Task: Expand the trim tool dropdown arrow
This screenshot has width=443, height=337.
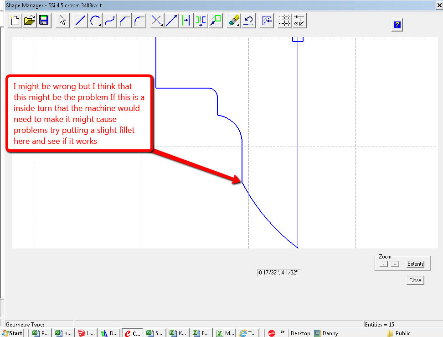Action: click(x=162, y=26)
